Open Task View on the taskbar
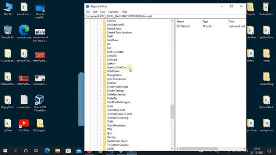 36,151
